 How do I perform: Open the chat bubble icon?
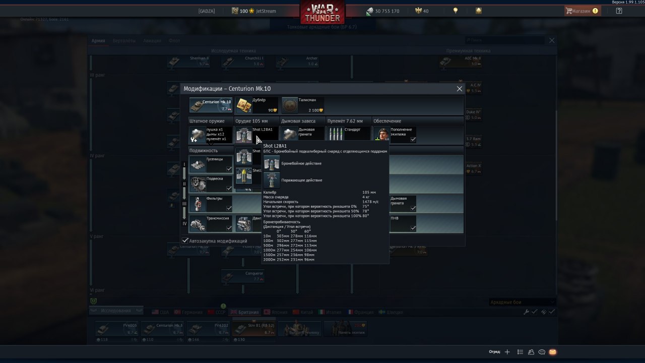tap(542, 352)
